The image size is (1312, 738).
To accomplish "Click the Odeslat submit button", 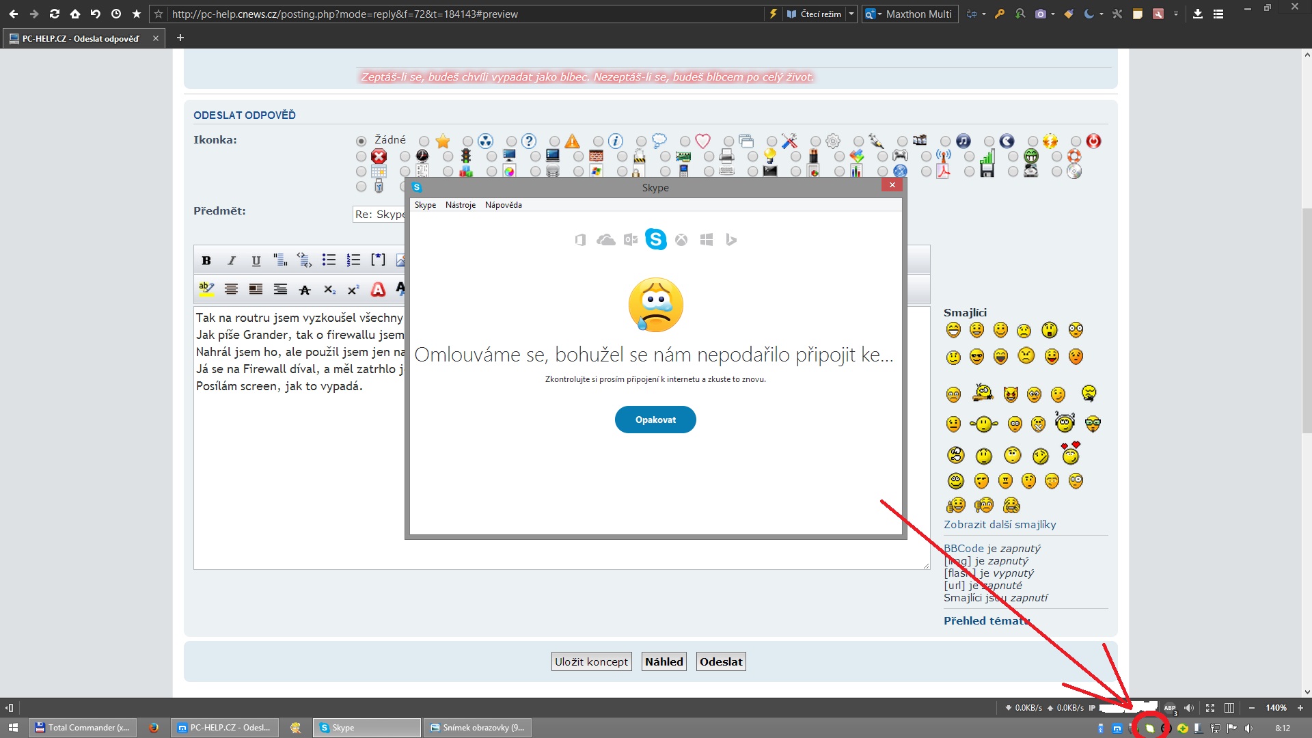I will [720, 661].
